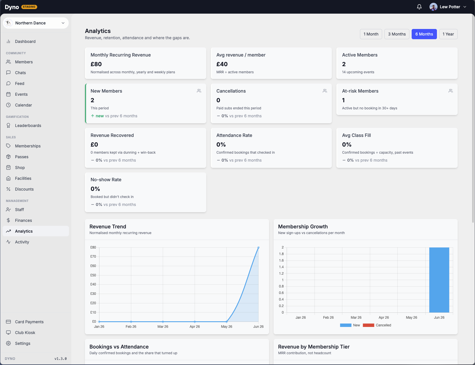
Task: Click the Lew Potter avatar picture
Action: coord(434,7)
